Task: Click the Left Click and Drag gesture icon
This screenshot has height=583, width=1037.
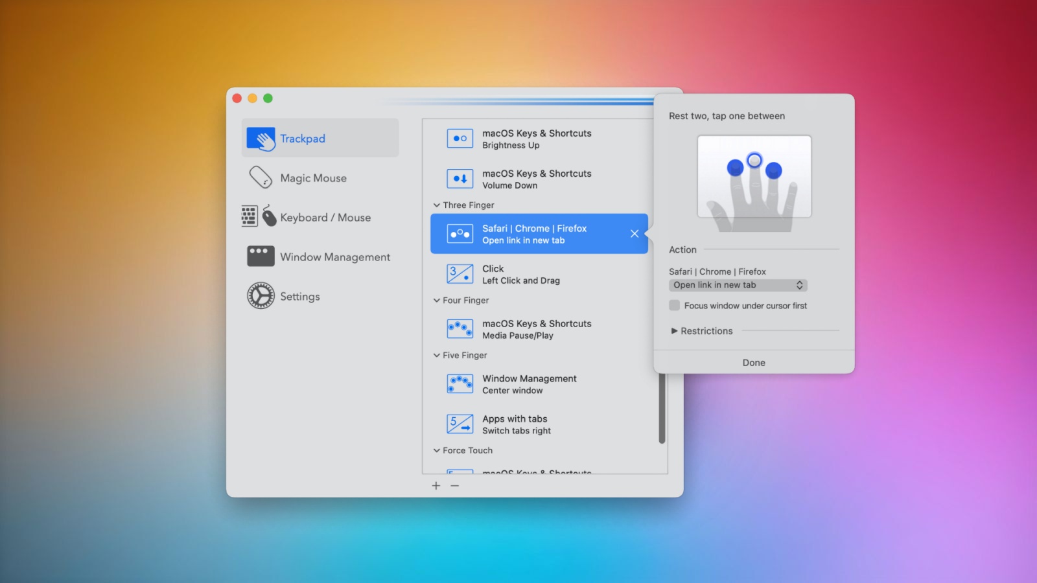Action: 460,274
